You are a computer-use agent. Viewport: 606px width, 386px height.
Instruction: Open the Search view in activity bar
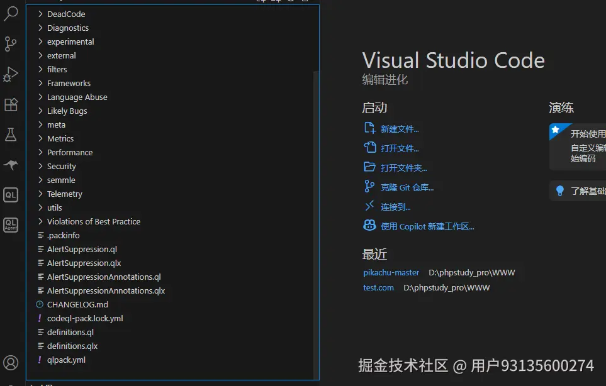11,13
